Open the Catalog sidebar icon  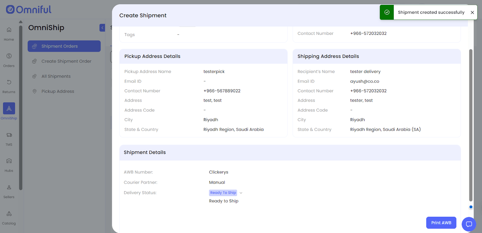[9, 214]
